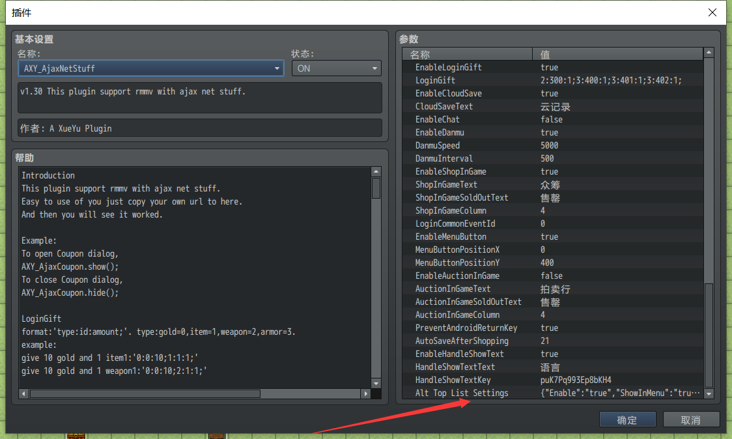Viewport: 732px width, 439px height.
Task: Click the 名称 column header in parameters
Action: point(468,54)
